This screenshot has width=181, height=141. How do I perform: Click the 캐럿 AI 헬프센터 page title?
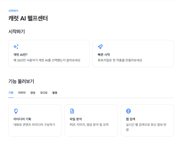pos(28,18)
